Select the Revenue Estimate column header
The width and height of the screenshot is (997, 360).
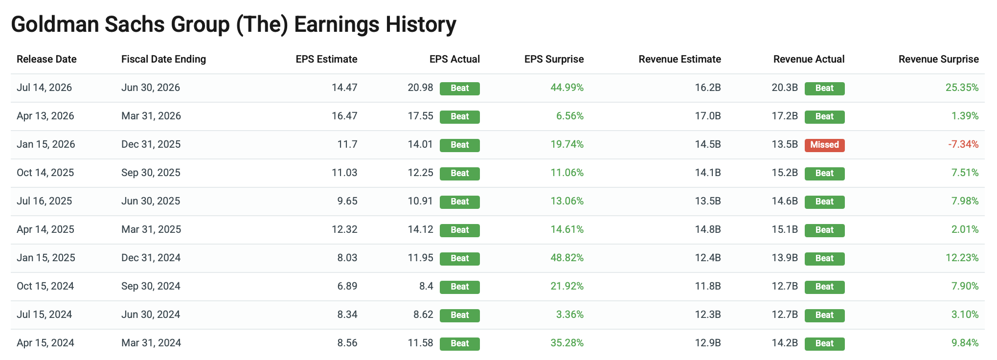click(680, 59)
